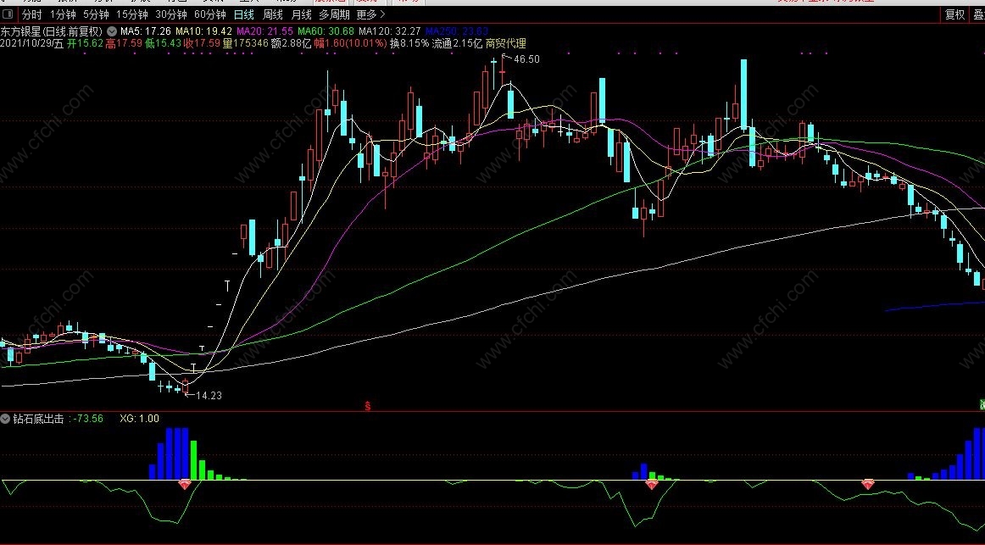Click the 钻石底出击 indicator name

(38, 419)
